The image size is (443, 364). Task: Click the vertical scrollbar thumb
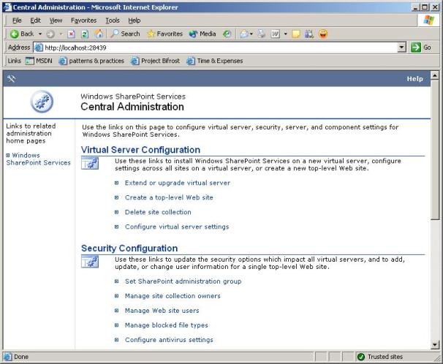434,149
